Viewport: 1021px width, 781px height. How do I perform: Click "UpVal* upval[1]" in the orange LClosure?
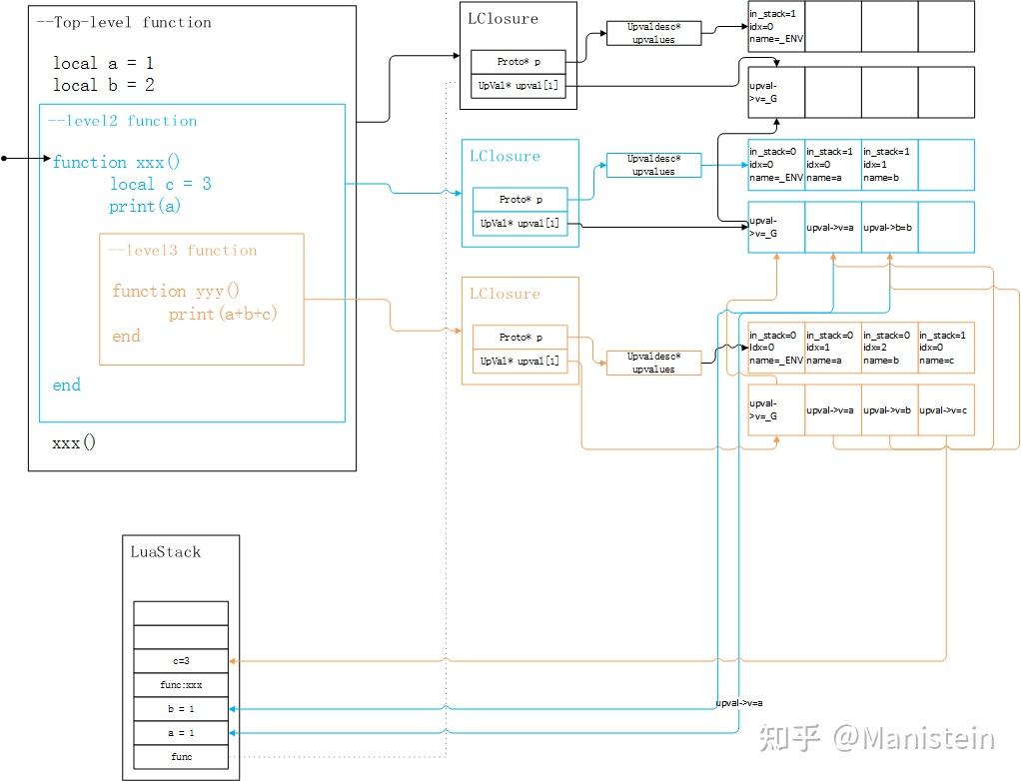point(520,362)
